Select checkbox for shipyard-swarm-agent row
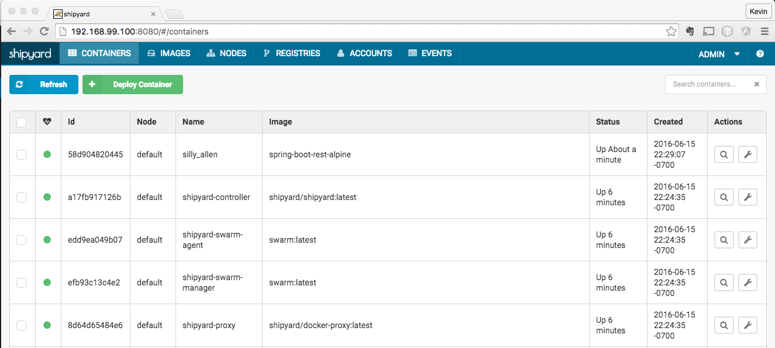This screenshot has width=775, height=348. [x=22, y=240]
